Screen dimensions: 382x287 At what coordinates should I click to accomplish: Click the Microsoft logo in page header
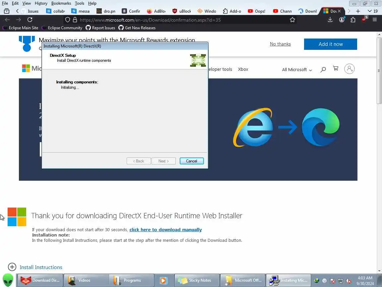coord(32,68)
